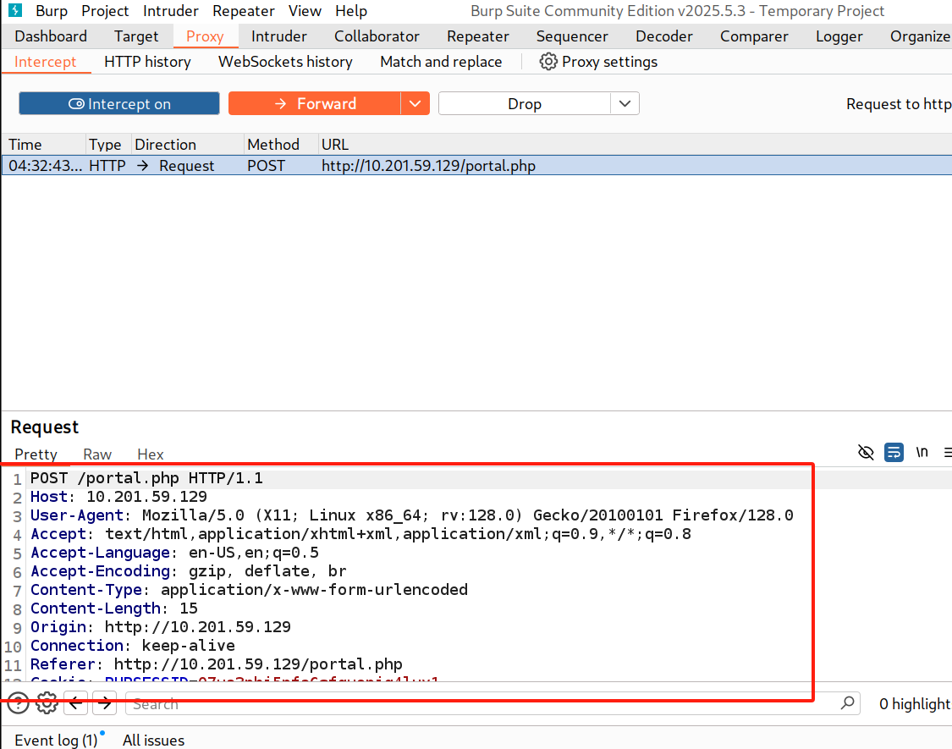Toggle the \n show newlines button

click(x=922, y=452)
